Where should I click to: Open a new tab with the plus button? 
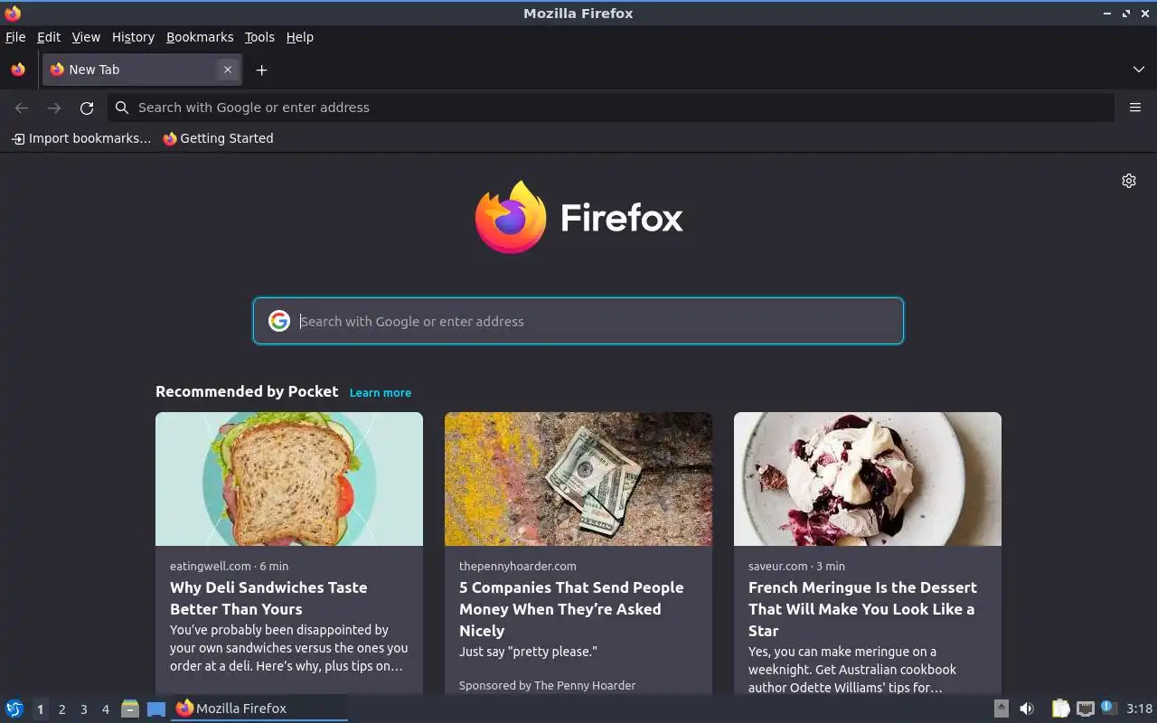tap(261, 70)
